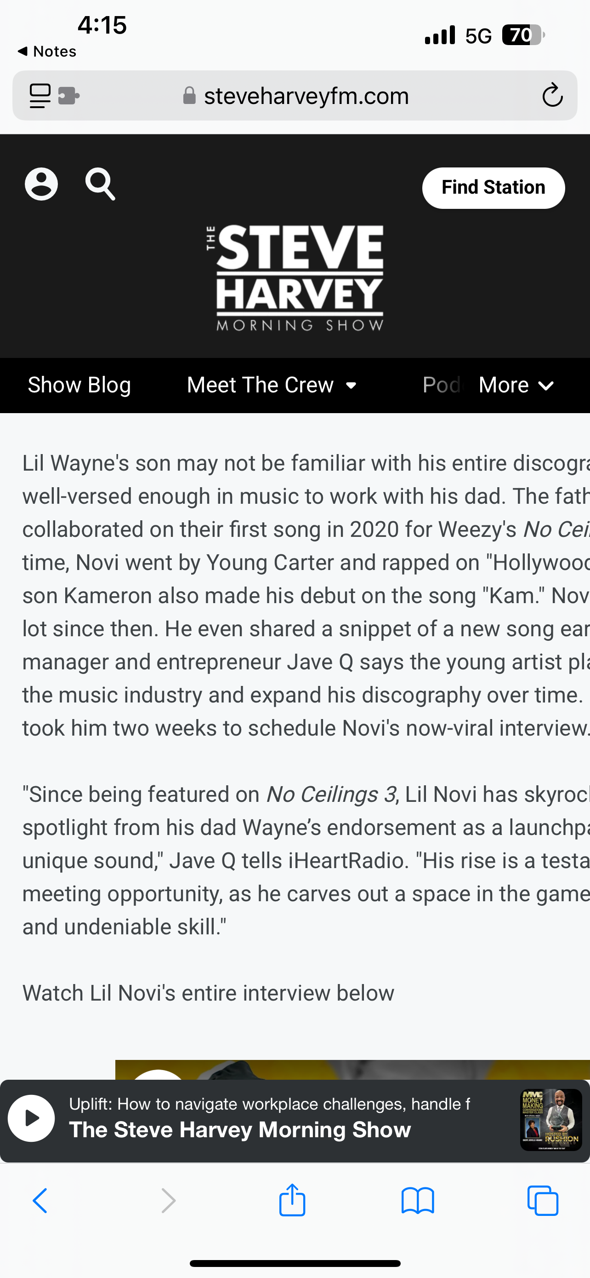
Task: Click the Find Station button
Action: coord(493,188)
